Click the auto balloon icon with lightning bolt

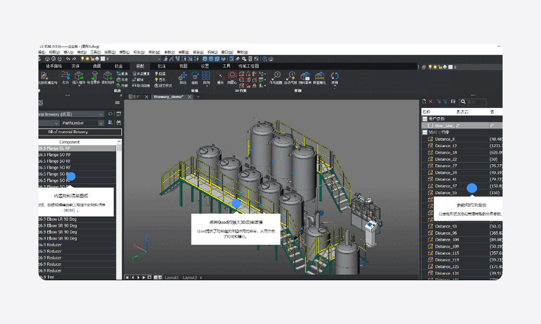coord(291,76)
